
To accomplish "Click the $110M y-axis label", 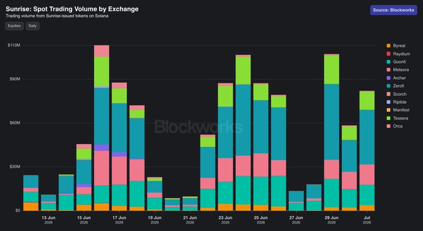I will coord(14,45).
